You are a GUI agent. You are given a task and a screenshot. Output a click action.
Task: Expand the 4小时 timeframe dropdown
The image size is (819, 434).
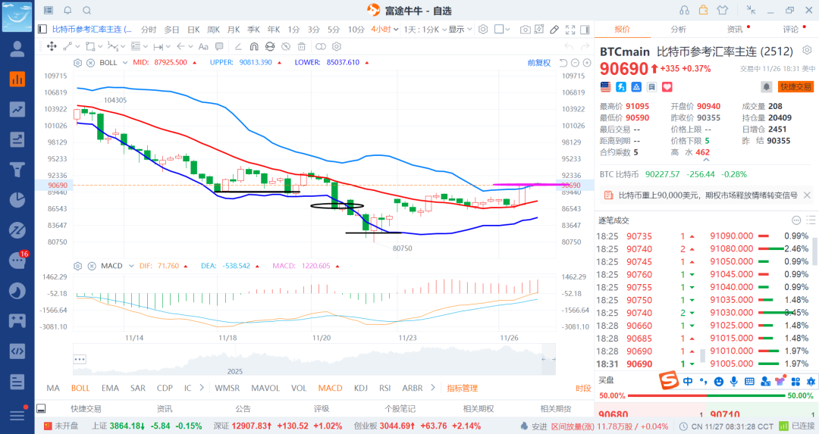[384, 30]
